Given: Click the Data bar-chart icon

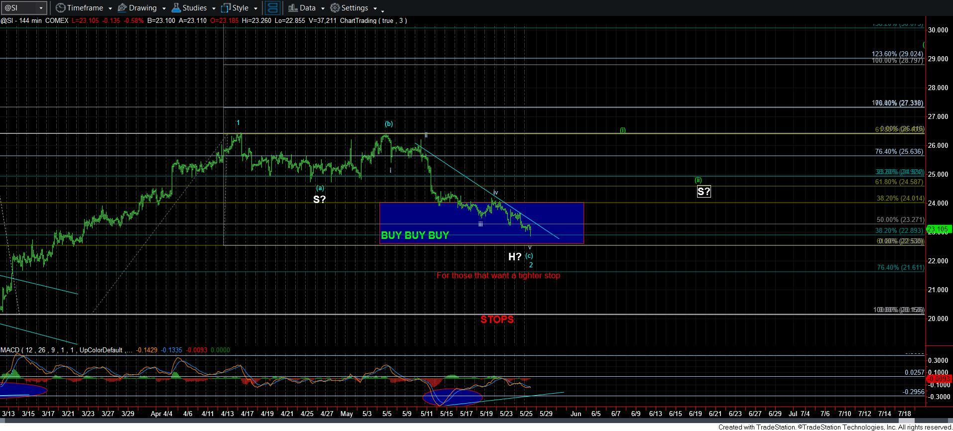Looking at the screenshot, I should [293, 8].
